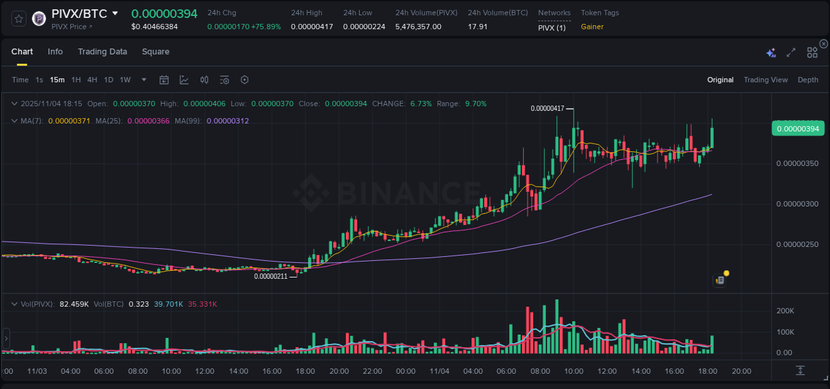The width and height of the screenshot is (830, 389).
Task: Open the chart type selector icon
Action: pos(184,80)
